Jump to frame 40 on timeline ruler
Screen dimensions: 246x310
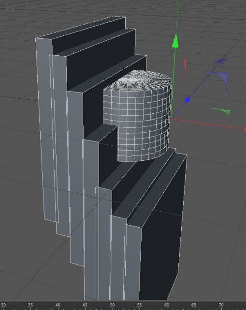(58, 305)
